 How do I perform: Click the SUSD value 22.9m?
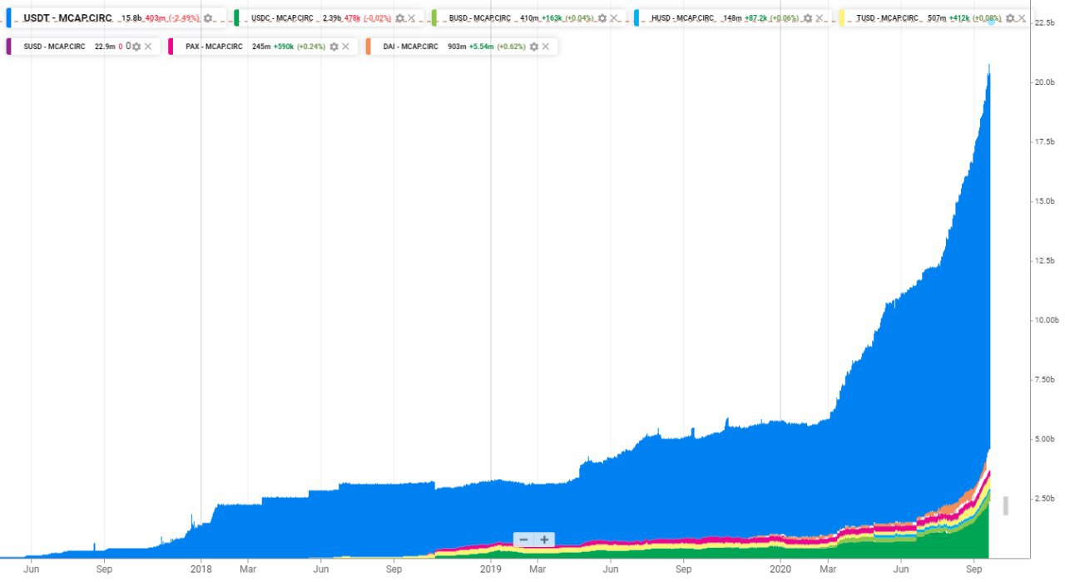(x=104, y=47)
